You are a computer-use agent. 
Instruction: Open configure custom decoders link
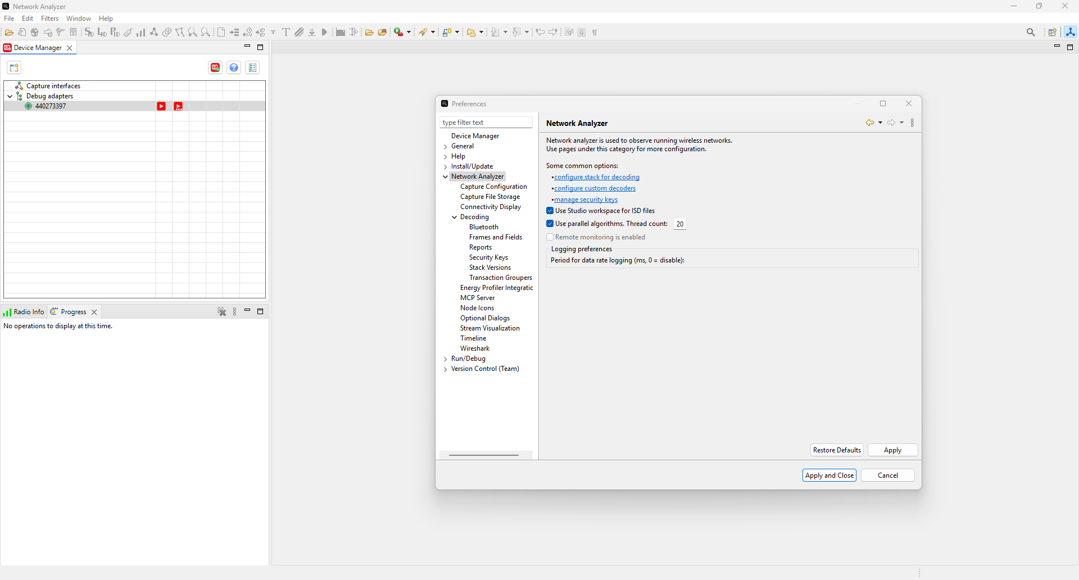(595, 188)
